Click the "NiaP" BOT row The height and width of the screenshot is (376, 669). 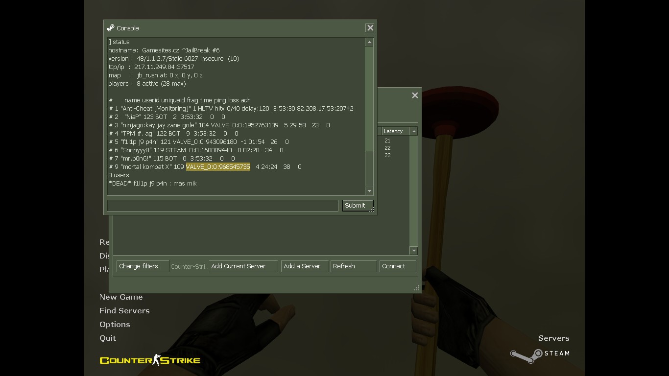(167, 117)
